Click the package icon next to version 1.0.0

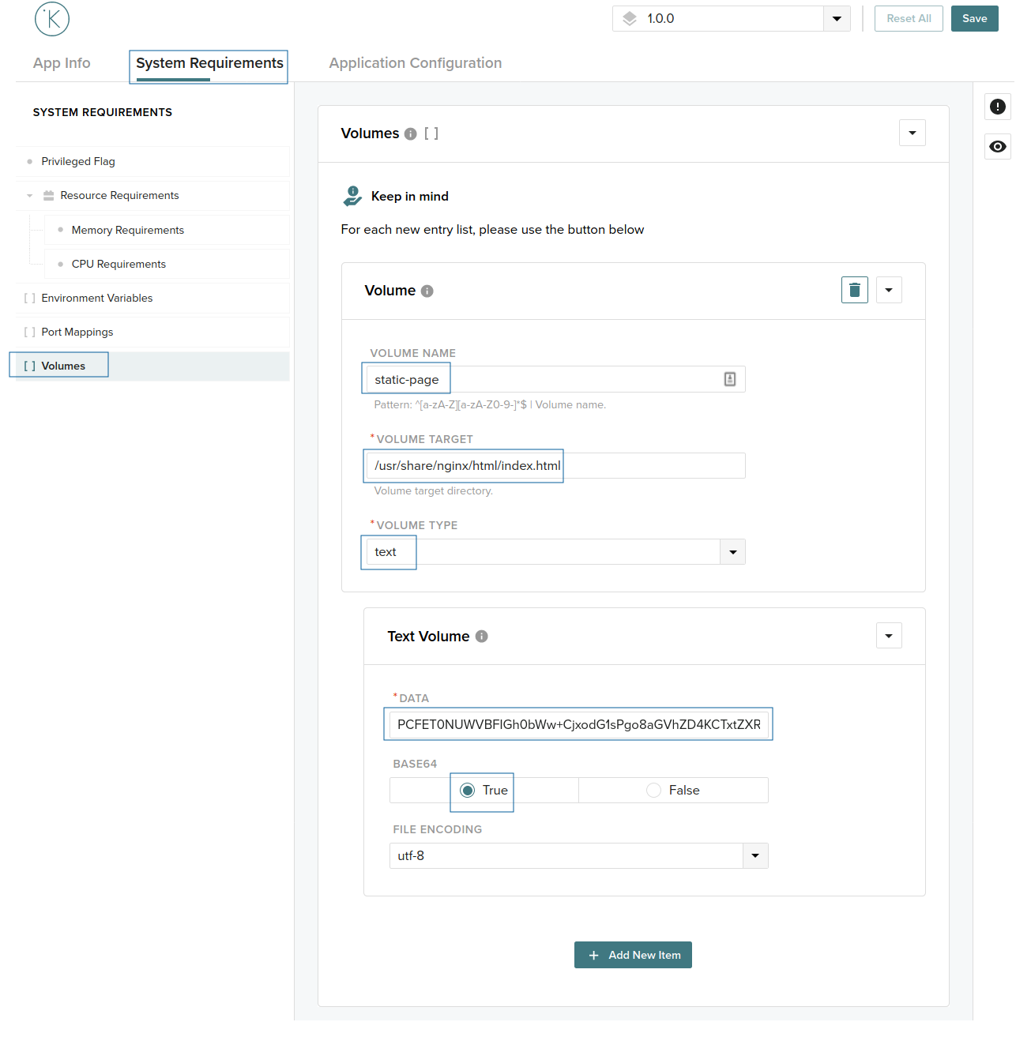click(629, 18)
